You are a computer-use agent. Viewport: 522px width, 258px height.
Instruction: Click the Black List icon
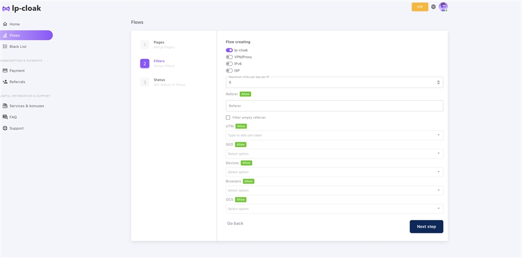click(x=5, y=47)
